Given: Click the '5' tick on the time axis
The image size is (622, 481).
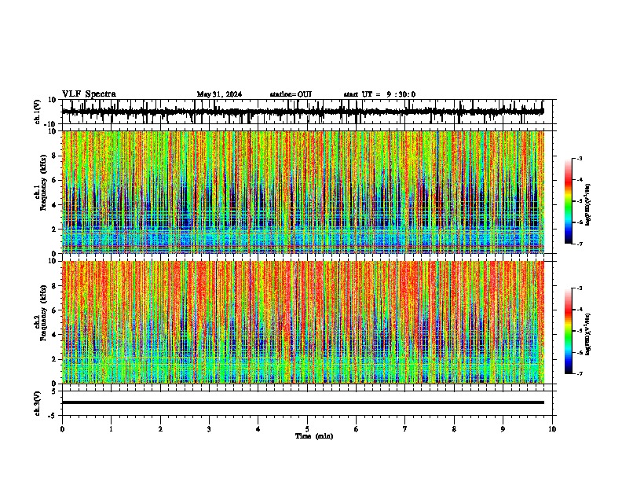Looking at the screenshot, I should (x=307, y=429).
